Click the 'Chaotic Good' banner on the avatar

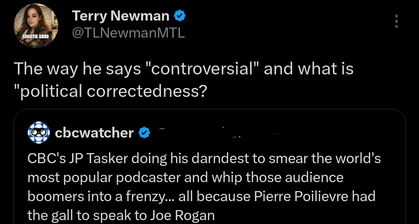point(35,36)
